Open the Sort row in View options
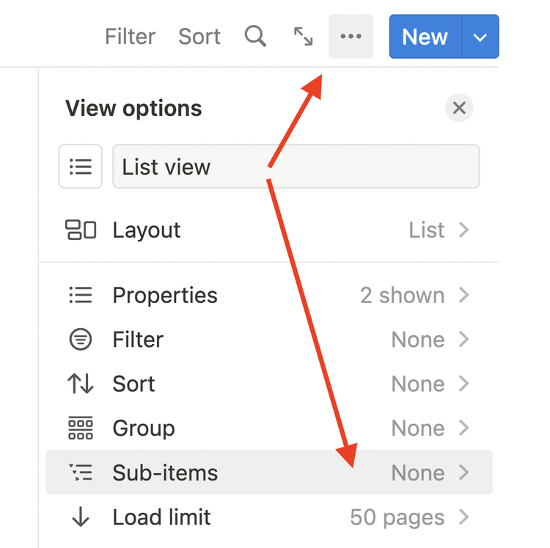This screenshot has width=550, height=548. pos(269,384)
